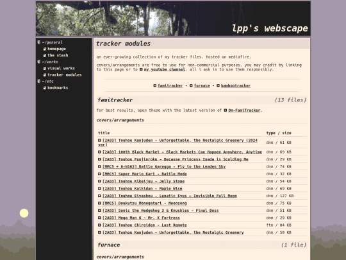Download Lunatic Eyes Invisible Full Moon
Image resolution: width=346 pixels, height=260 pixels.
pyautogui.click(x=169, y=196)
